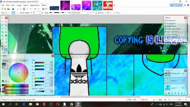The image size is (190, 107).
Task: Click the << Less button in Colors
Action: (23, 60)
